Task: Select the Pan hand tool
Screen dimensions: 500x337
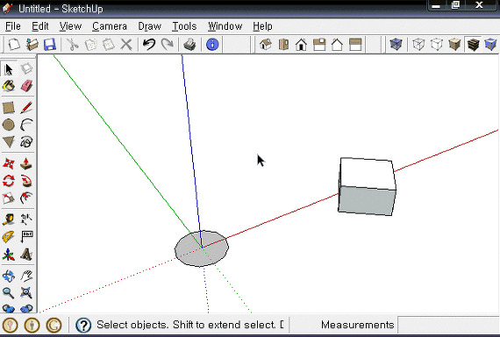Action: pyautogui.click(x=26, y=276)
